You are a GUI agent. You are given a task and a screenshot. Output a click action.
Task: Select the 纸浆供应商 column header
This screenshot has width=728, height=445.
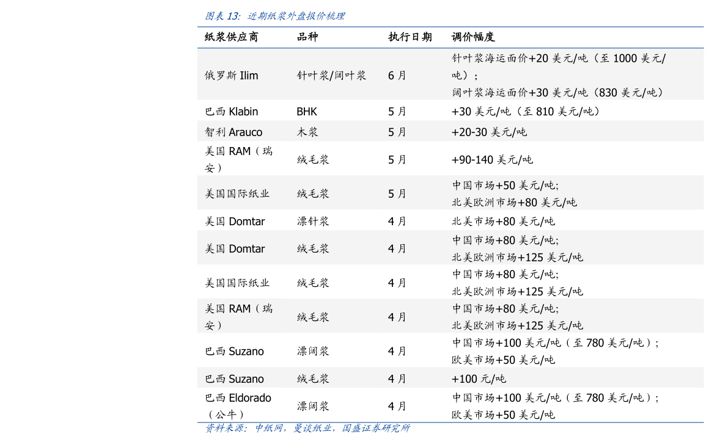[x=232, y=37]
